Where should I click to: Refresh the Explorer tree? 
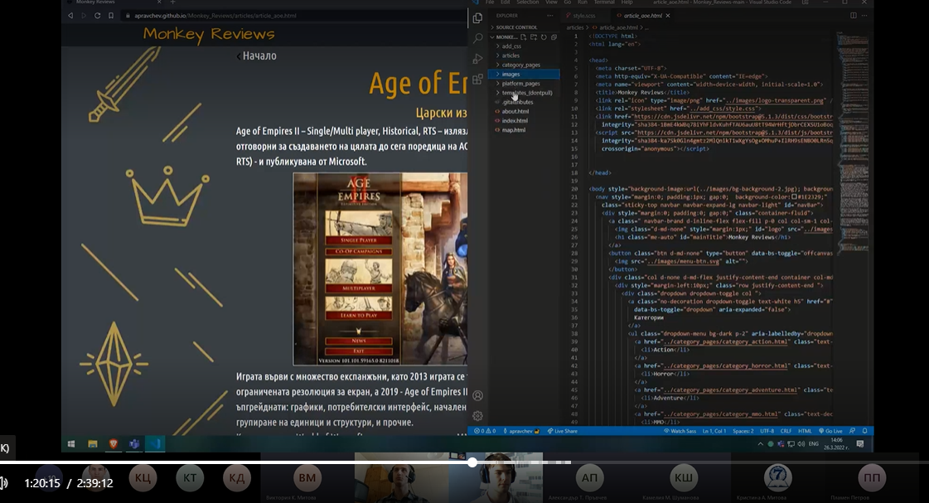tap(544, 36)
